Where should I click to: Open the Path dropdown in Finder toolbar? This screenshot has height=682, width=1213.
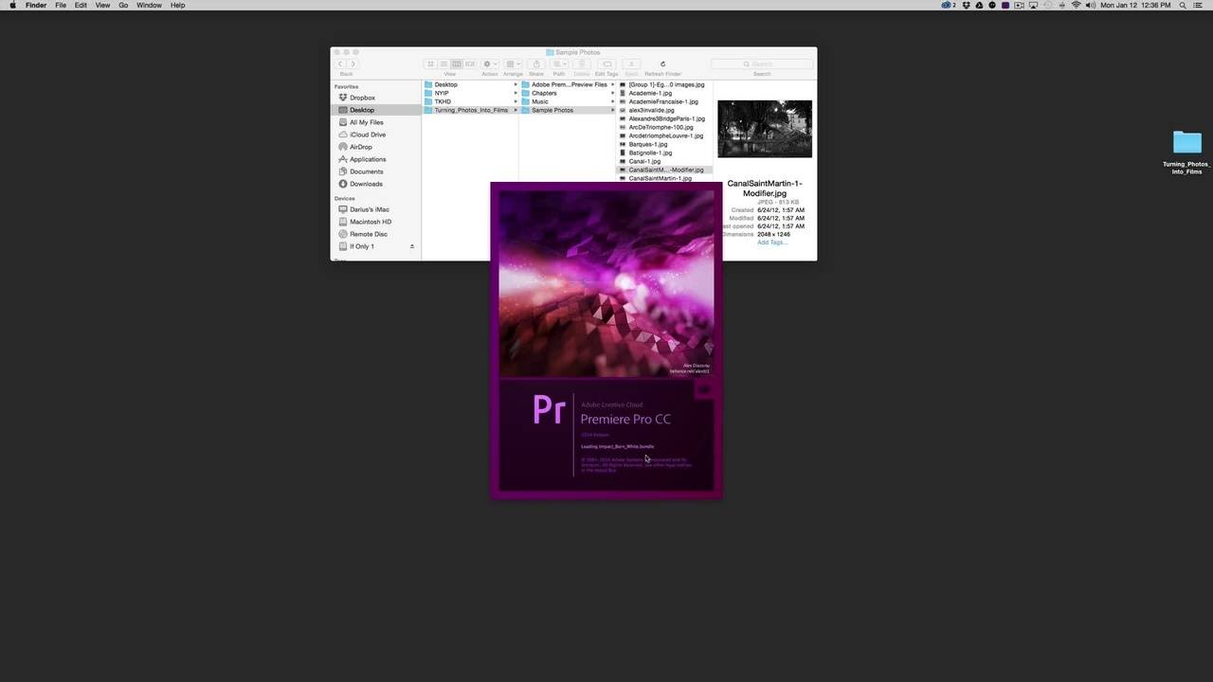(x=559, y=64)
